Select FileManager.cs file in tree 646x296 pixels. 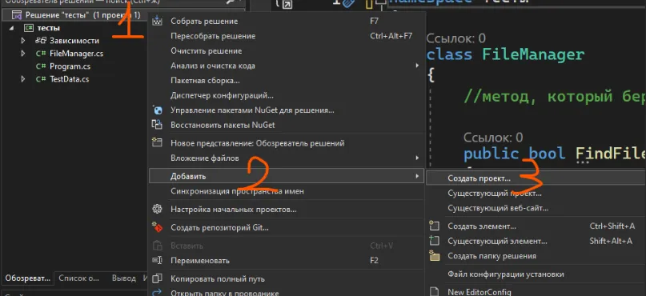[76, 54]
